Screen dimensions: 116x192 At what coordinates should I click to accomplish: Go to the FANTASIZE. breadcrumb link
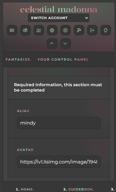(19, 59)
